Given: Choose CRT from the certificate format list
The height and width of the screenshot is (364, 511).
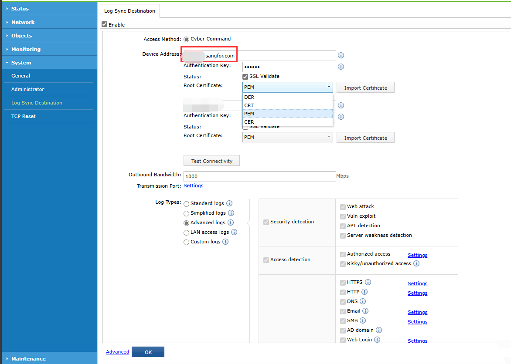Looking at the screenshot, I should tap(249, 105).
